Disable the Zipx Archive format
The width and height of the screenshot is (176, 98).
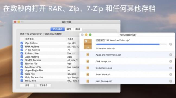click(22, 57)
